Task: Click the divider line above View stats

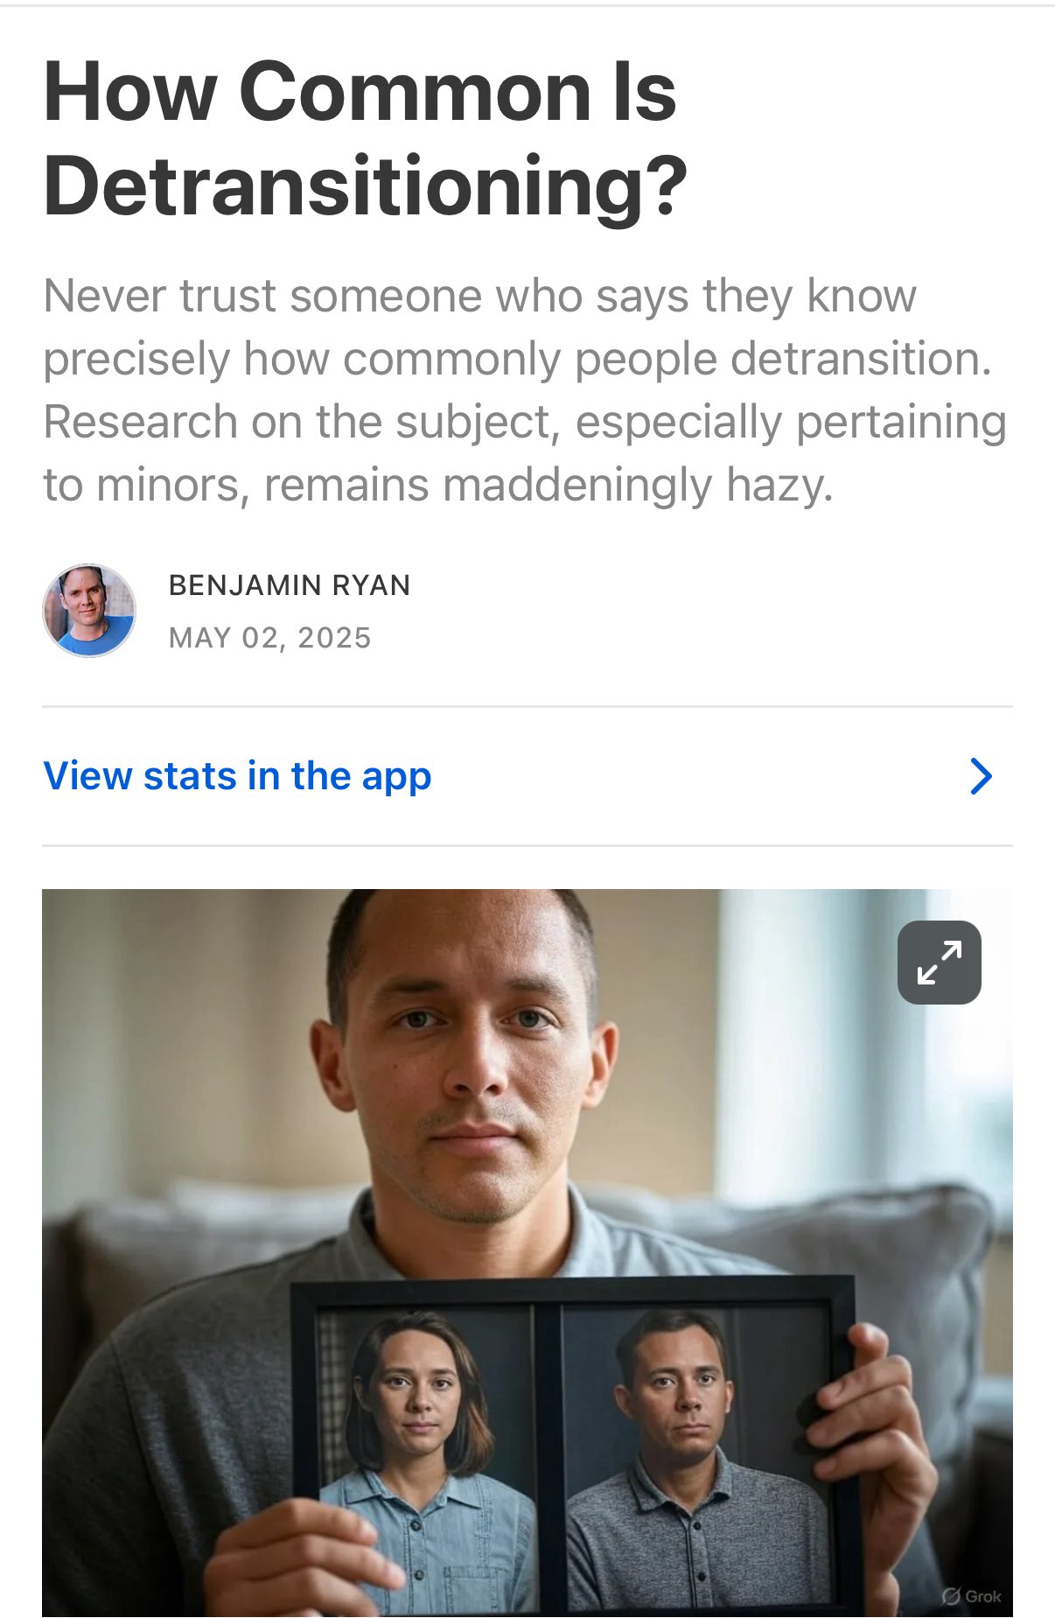Action: click(x=527, y=706)
